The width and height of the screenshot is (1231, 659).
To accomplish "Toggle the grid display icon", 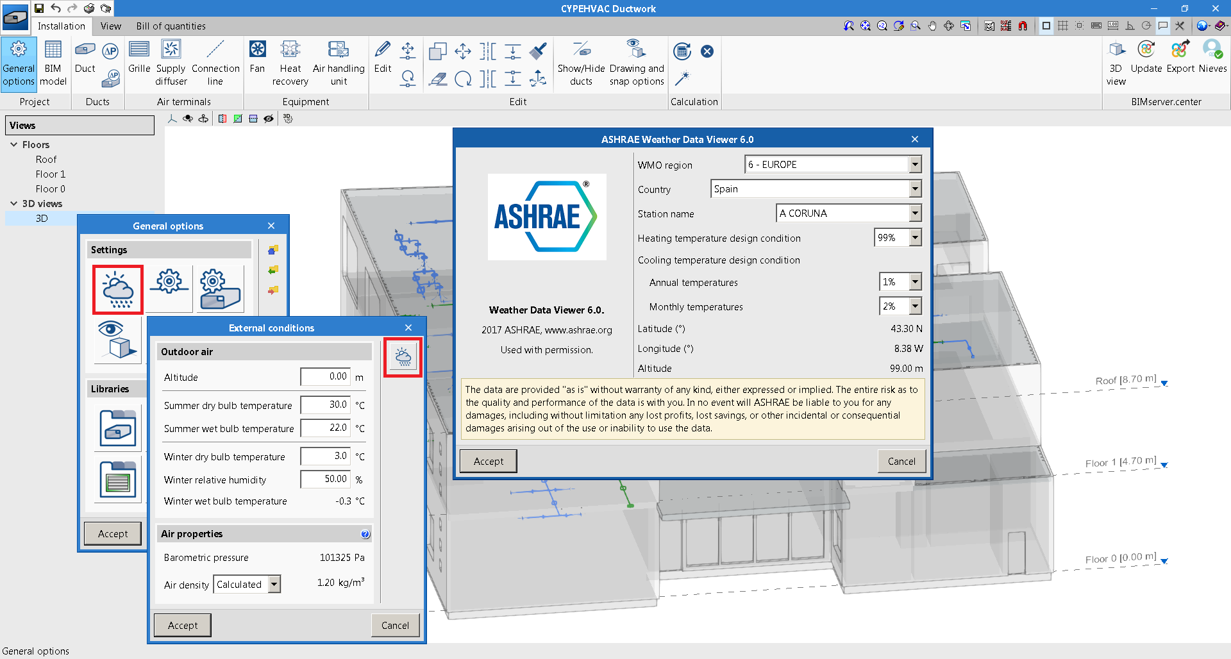I will pyautogui.click(x=1063, y=26).
